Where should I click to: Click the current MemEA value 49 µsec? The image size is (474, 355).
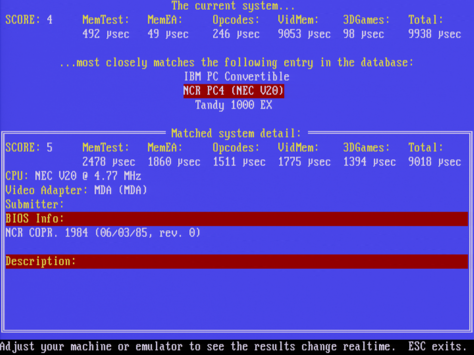point(168,34)
